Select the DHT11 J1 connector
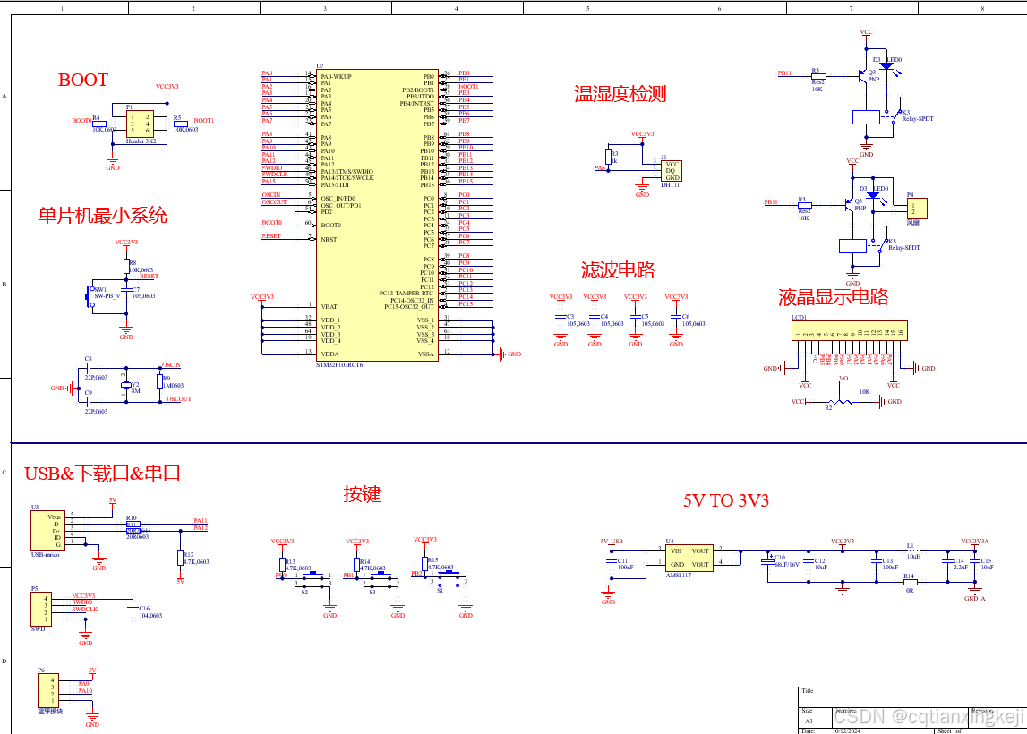 pyautogui.click(x=672, y=171)
